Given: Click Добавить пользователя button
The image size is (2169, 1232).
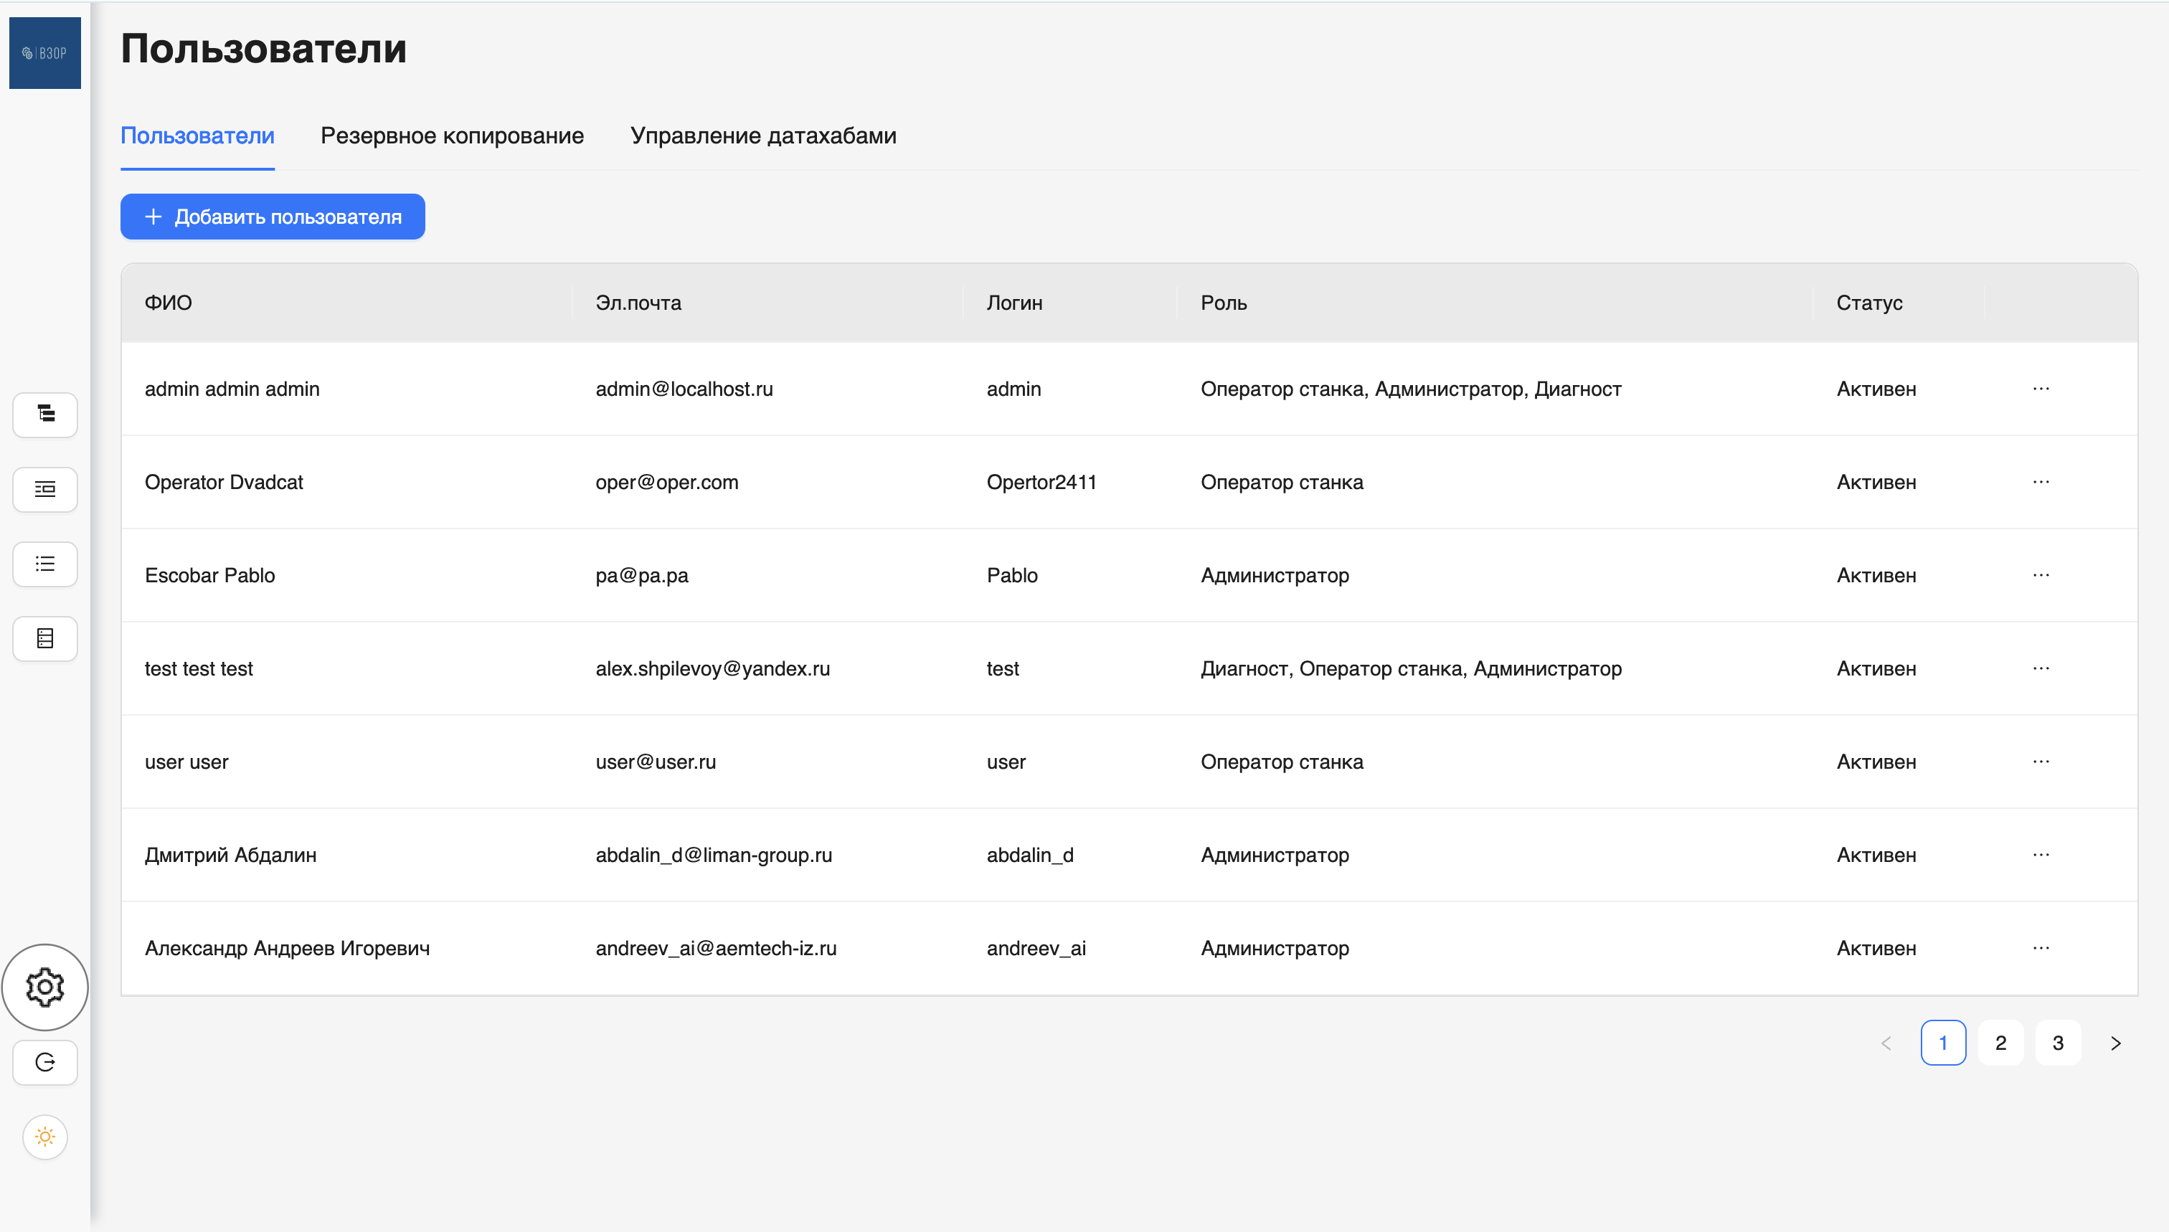Looking at the screenshot, I should tap(273, 217).
